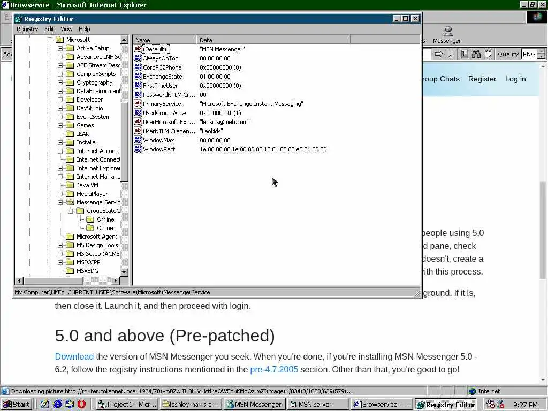Switch to MSN server taskbar button
The width and height of the screenshot is (548, 411).
[318, 404]
